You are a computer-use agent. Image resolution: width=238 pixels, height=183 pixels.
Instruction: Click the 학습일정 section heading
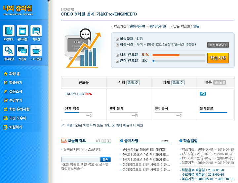pos(190,141)
